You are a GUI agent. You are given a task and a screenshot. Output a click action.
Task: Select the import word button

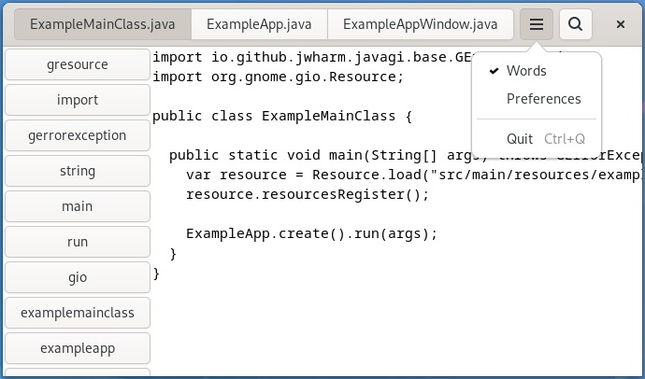[x=78, y=100]
